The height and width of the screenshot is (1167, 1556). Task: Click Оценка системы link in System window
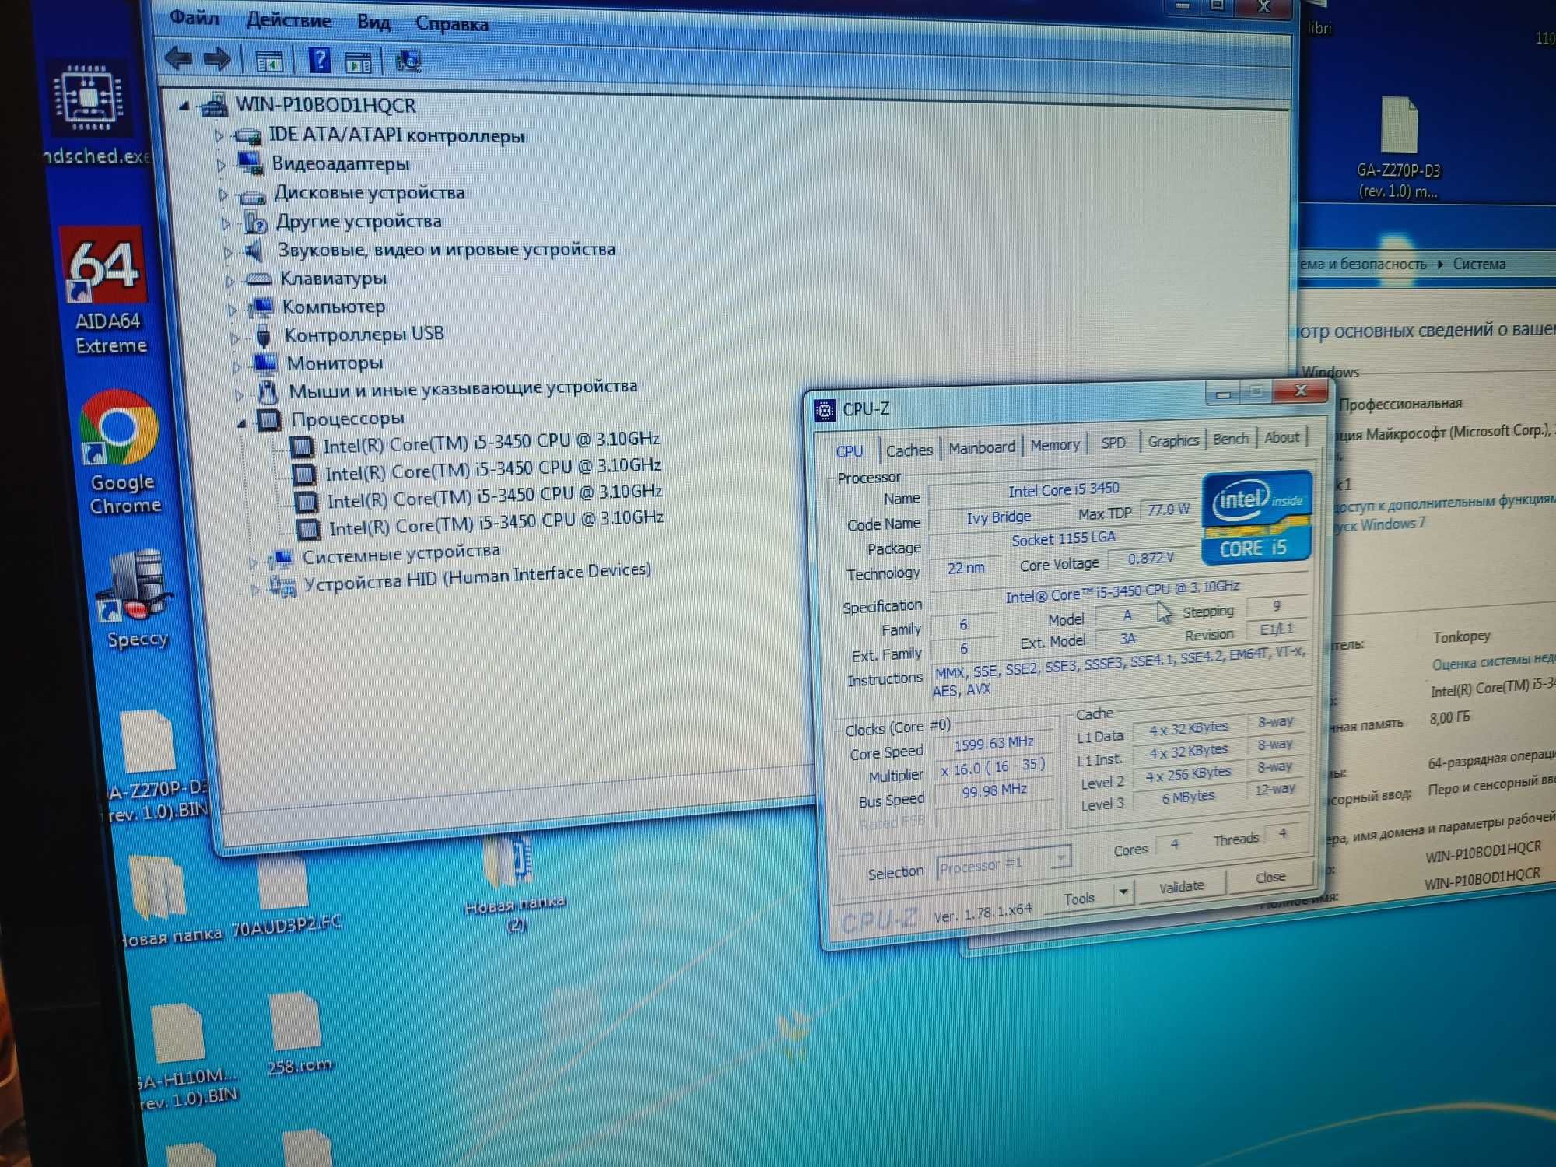click(x=1494, y=661)
